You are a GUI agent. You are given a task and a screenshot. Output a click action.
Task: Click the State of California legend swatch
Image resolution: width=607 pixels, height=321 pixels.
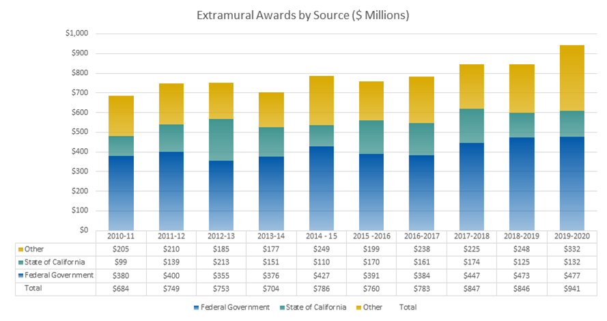[x=281, y=307]
